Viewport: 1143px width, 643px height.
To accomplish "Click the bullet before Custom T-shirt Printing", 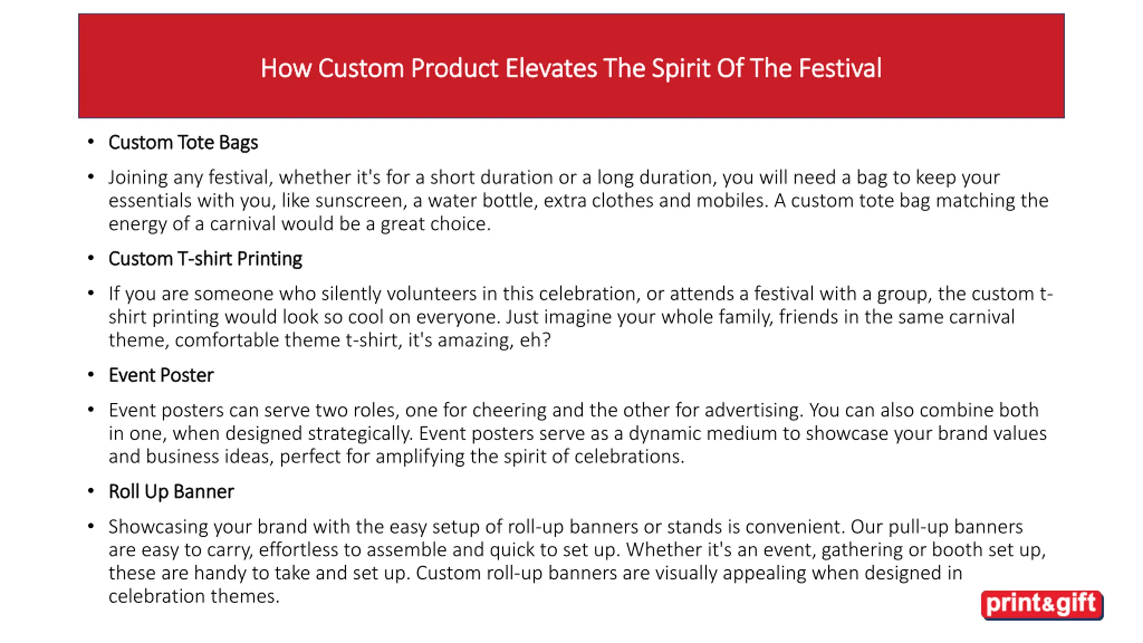I will 91,258.
